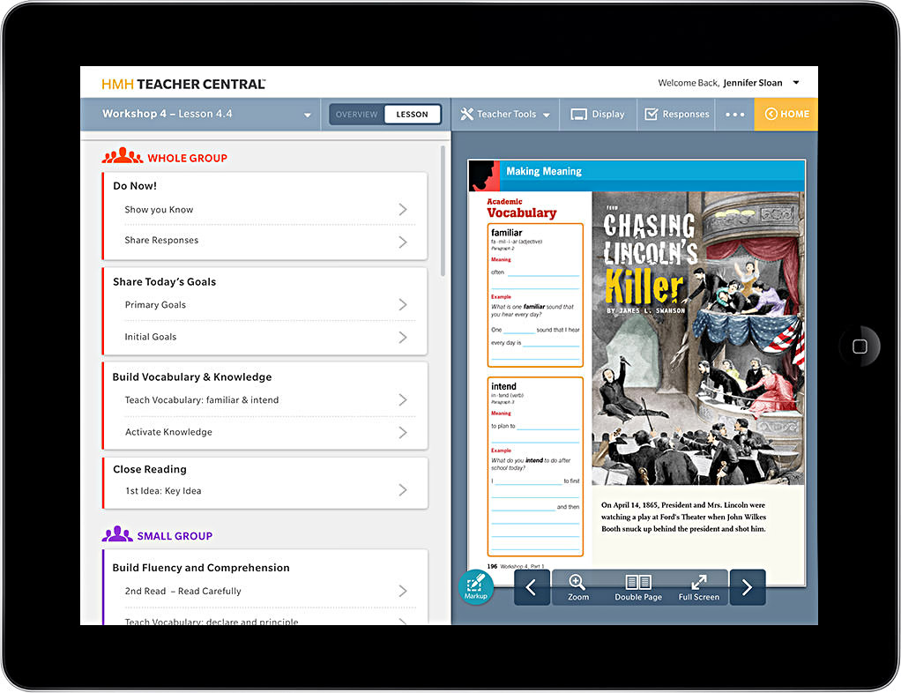Click the three-dot more options icon
Viewport: 901px width, 693px height.
(x=734, y=115)
